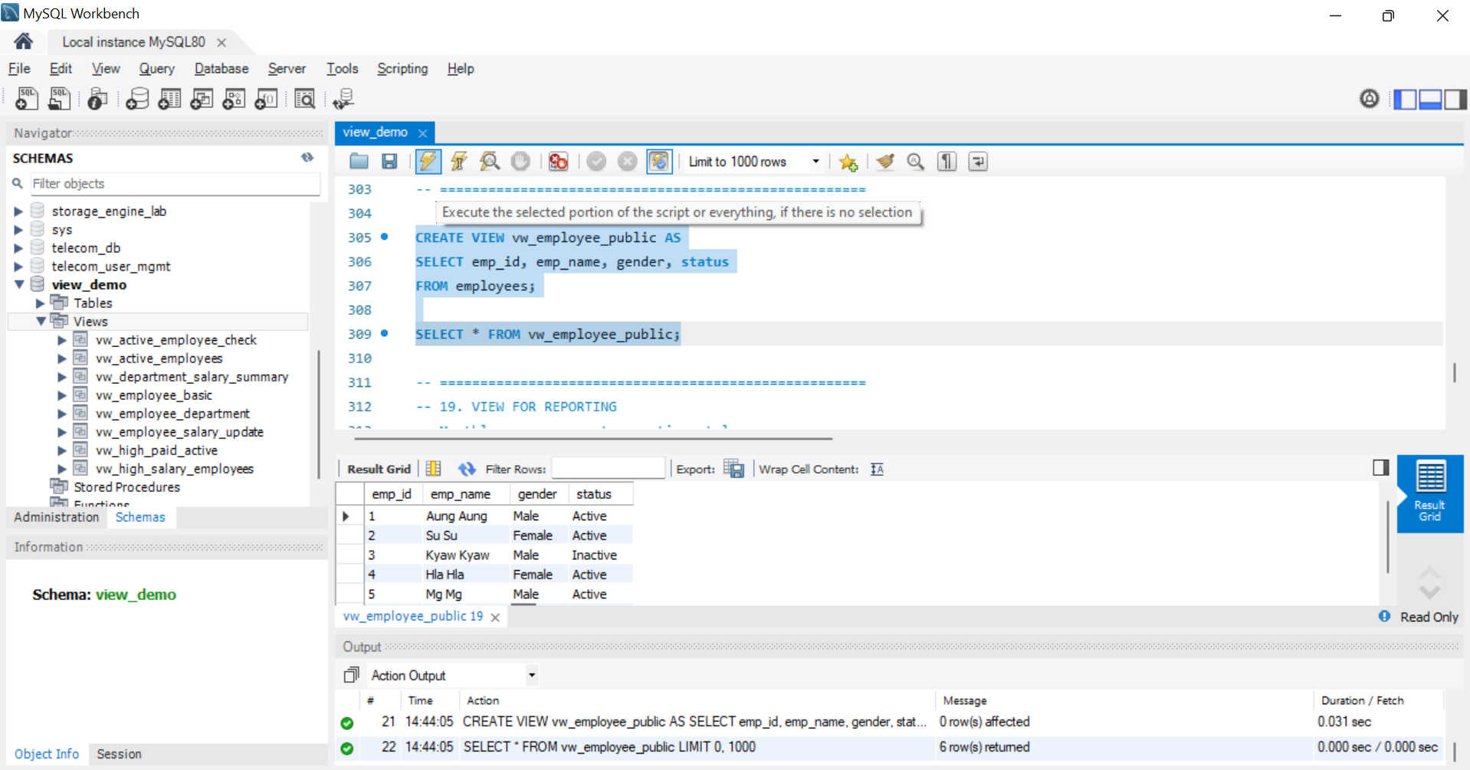Search table data icon

pos(305,99)
